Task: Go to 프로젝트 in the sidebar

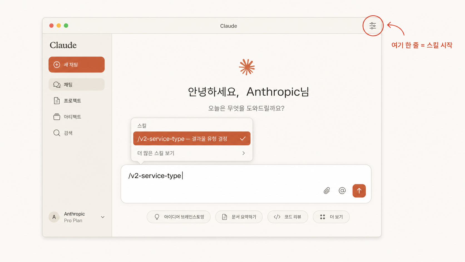Action: tap(76, 101)
